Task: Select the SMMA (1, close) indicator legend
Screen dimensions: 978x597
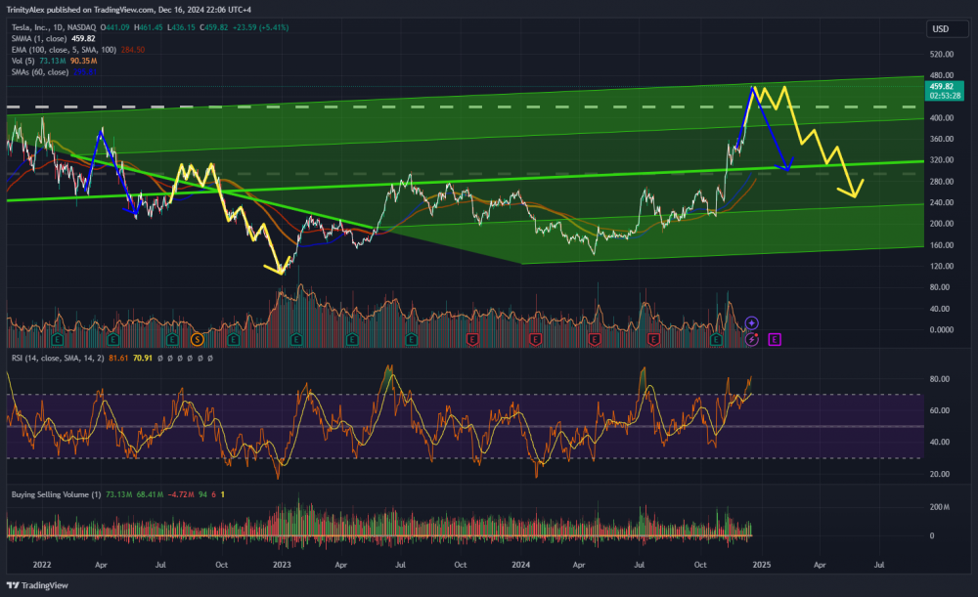Action: point(39,40)
